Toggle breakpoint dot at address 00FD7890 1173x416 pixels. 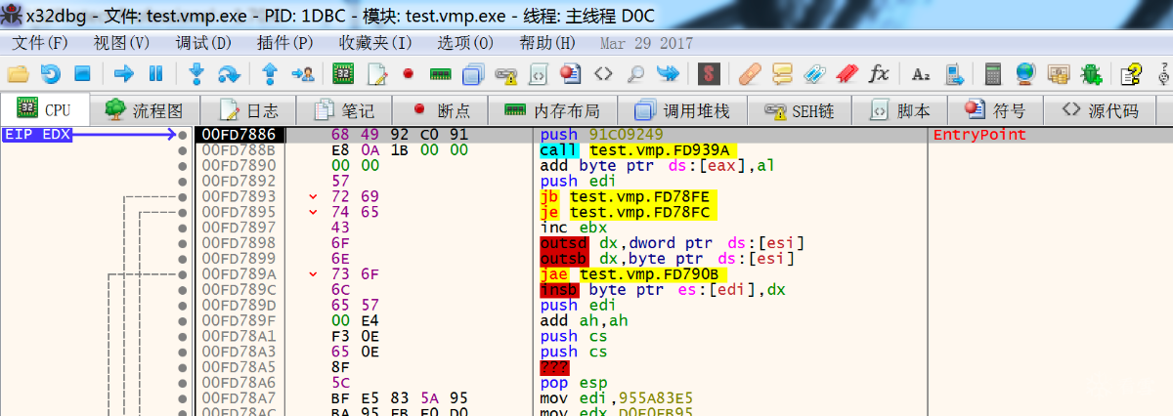182,166
